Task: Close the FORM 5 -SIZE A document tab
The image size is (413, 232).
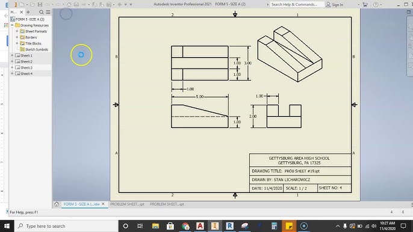Action: pyautogui.click(x=104, y=204)
